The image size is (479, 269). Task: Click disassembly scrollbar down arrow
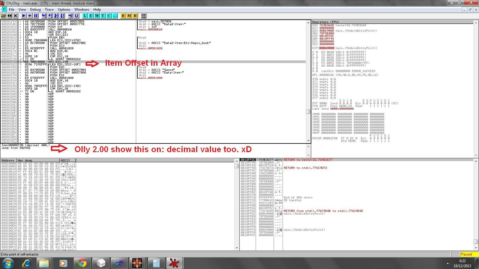coord(308,140)
